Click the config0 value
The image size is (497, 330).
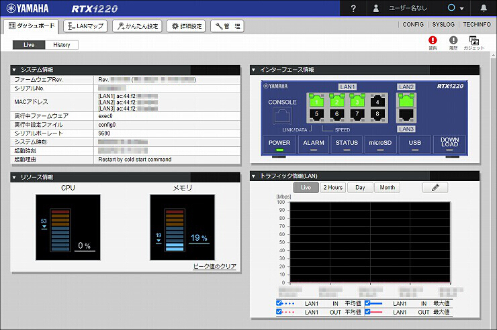coord(107,125)
